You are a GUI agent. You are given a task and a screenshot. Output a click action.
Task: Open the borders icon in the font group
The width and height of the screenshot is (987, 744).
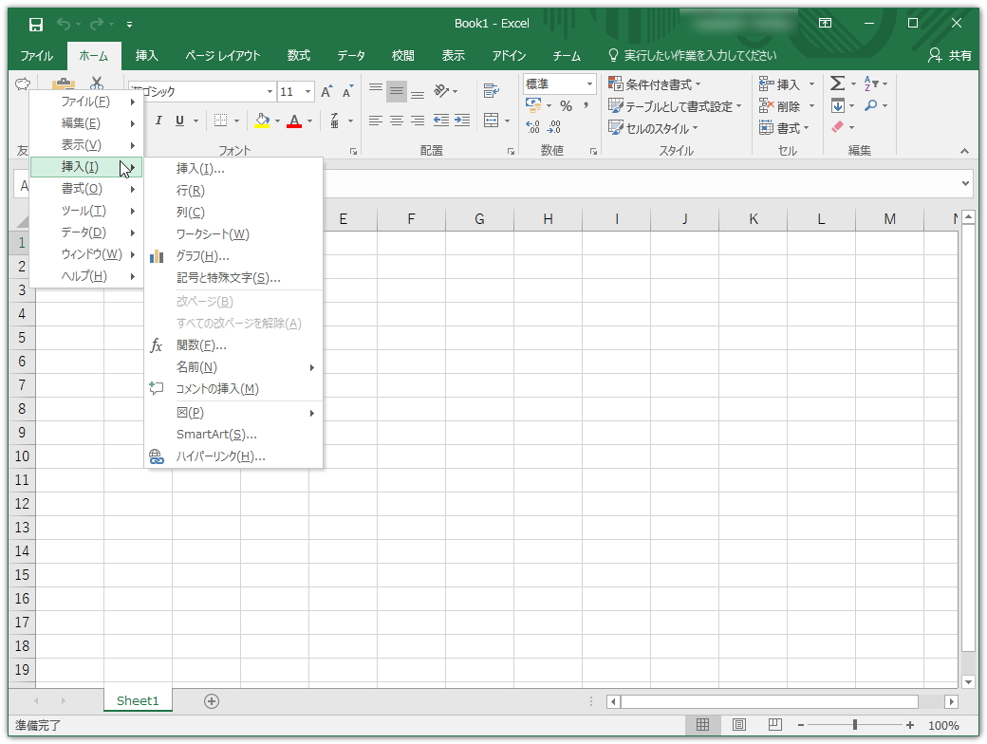coord(220,121)
